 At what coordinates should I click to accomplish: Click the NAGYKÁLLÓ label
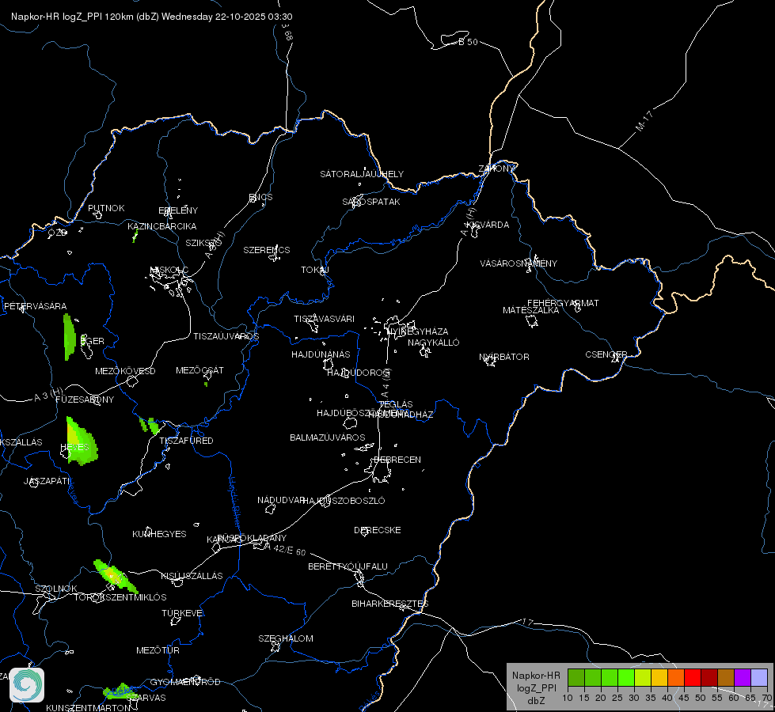[434, 343]
